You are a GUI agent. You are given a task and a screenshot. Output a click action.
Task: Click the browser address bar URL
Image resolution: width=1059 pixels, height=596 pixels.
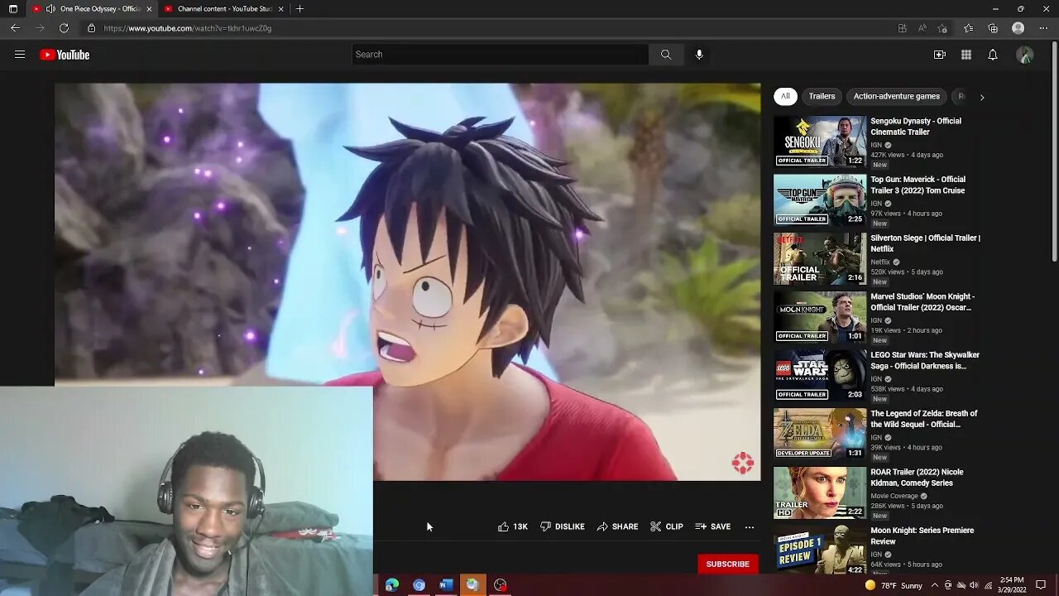[x=188, y=28]
